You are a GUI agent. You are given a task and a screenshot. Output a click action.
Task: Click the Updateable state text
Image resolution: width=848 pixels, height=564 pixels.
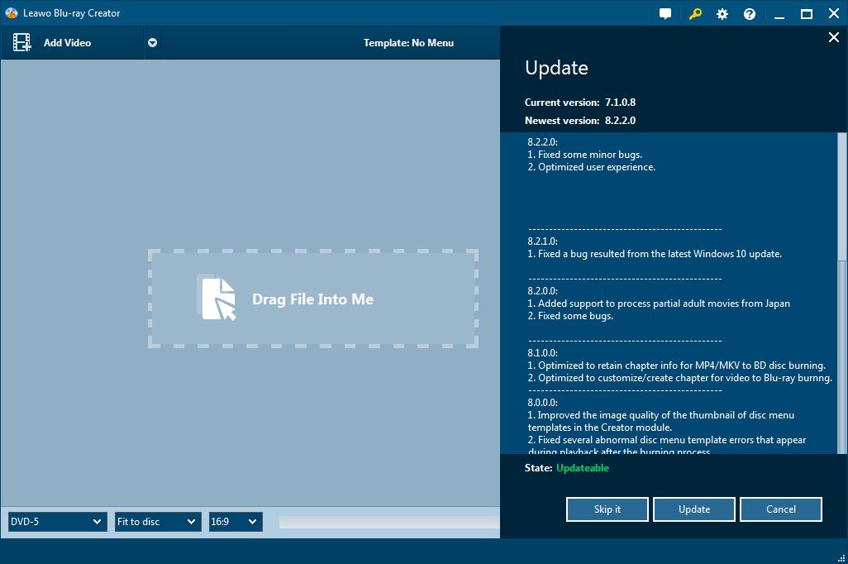click(x=583, y=467)
